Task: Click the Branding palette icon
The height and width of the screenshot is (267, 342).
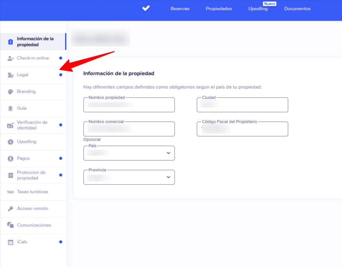Action: click(10, 92)
